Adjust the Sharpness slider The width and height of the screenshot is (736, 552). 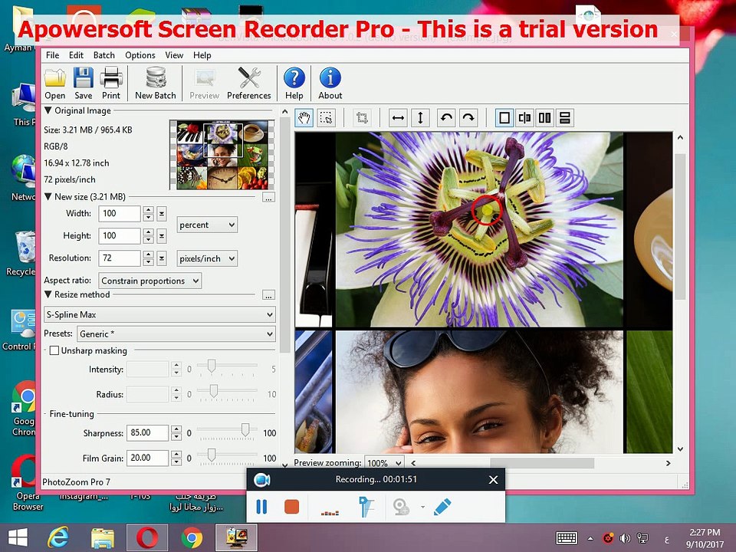click(x=245, y=429)
